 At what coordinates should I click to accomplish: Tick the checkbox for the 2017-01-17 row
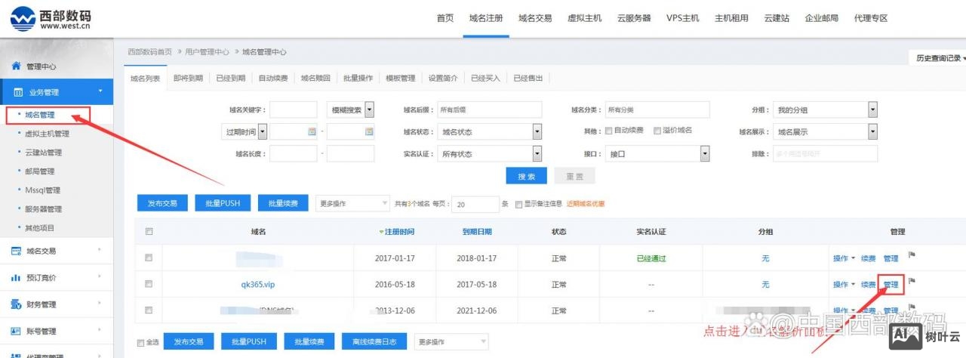pyautogui.click(x=149, y=258)
